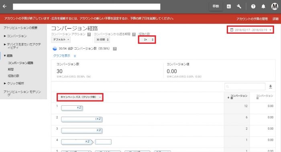Click the グラフを表示 link
This screenshot has height=152, width=281.
[x=62, y=56]
